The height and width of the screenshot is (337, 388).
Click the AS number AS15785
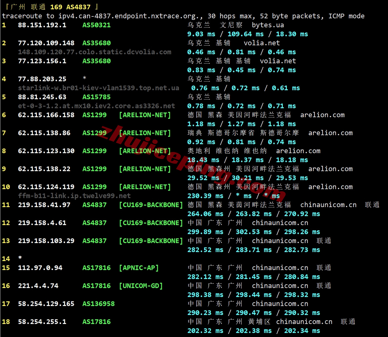[x=96, y=97]
